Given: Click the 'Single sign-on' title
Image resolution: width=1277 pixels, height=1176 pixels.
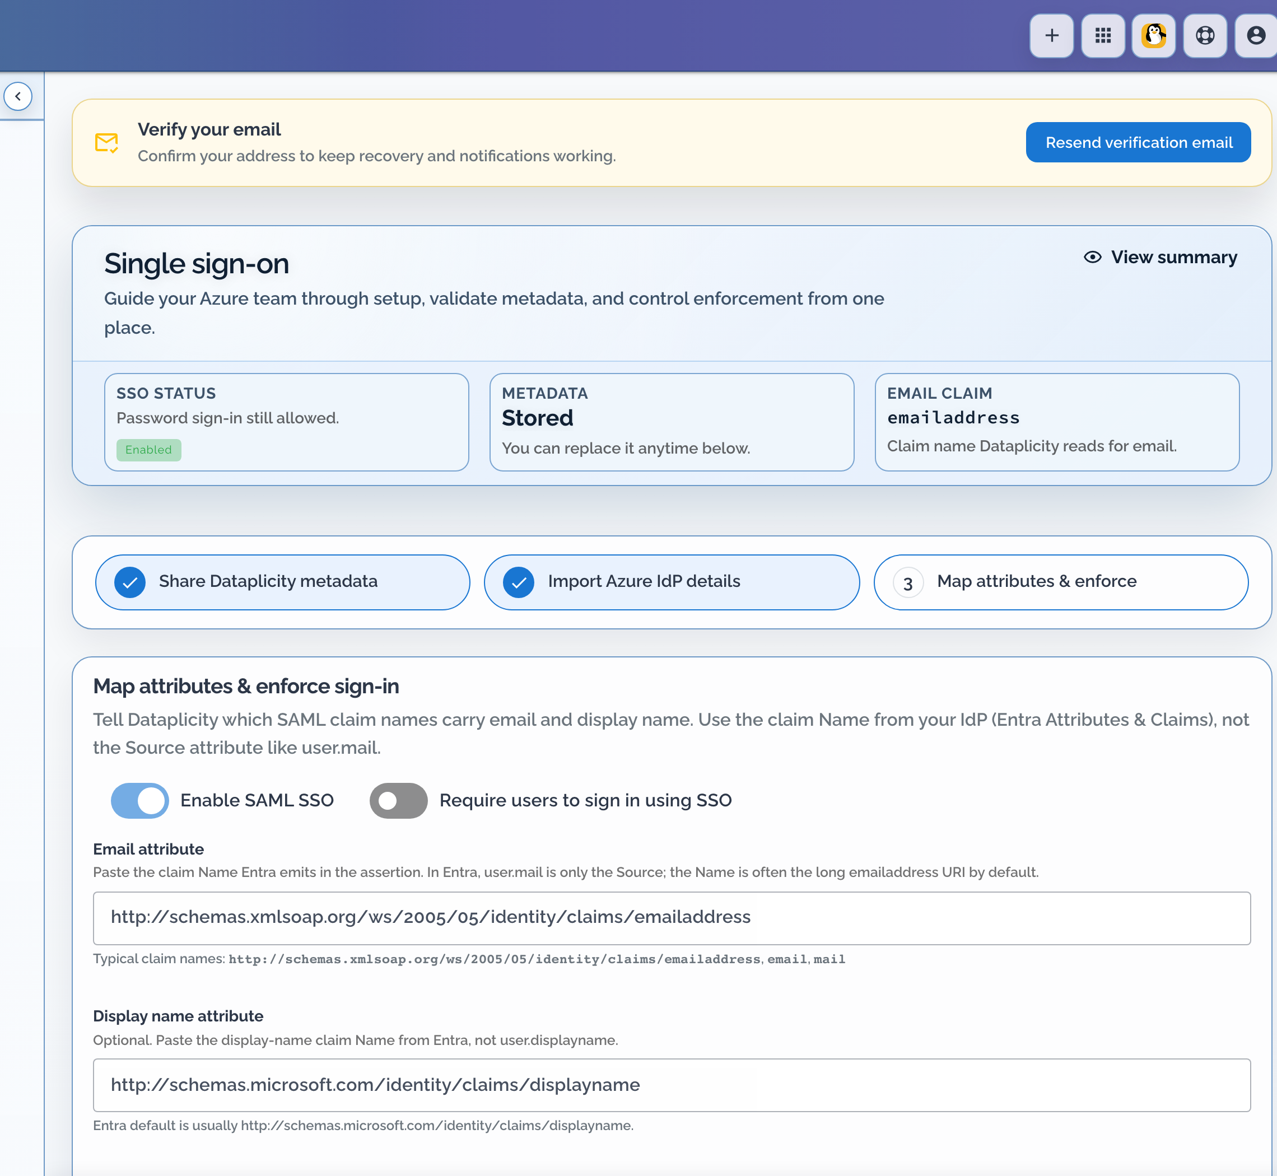Looking at the screenshot, I should coord(197,263).
